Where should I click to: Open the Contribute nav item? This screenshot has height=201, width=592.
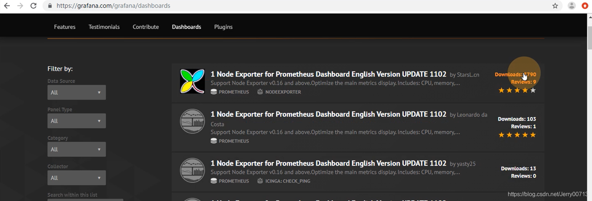pyautogui.click(x=146, y=27)
